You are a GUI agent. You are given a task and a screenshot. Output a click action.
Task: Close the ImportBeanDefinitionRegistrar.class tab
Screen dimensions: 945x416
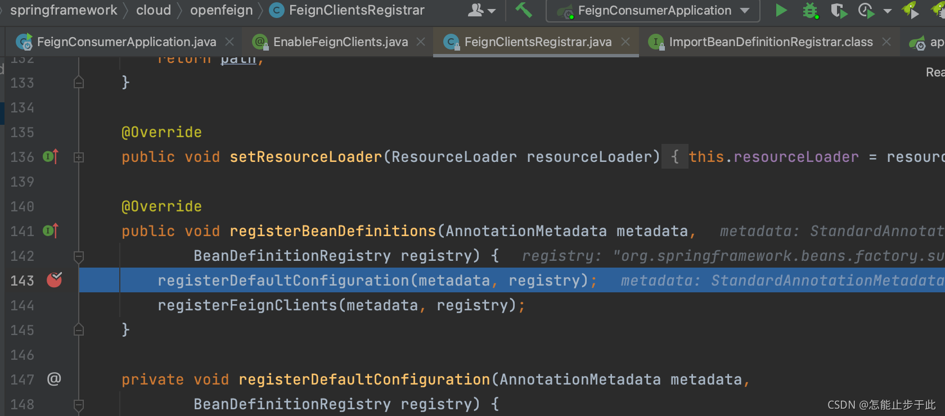tap(886, 42)
